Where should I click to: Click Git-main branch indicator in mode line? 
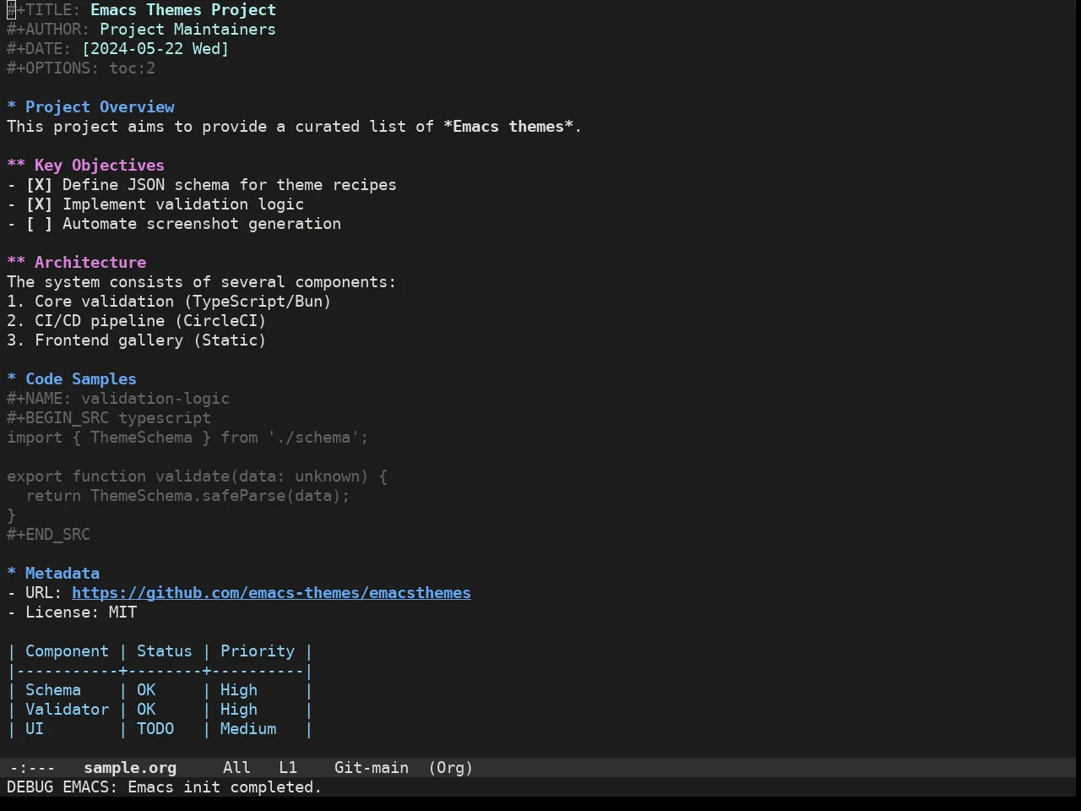tap(372, 768)
